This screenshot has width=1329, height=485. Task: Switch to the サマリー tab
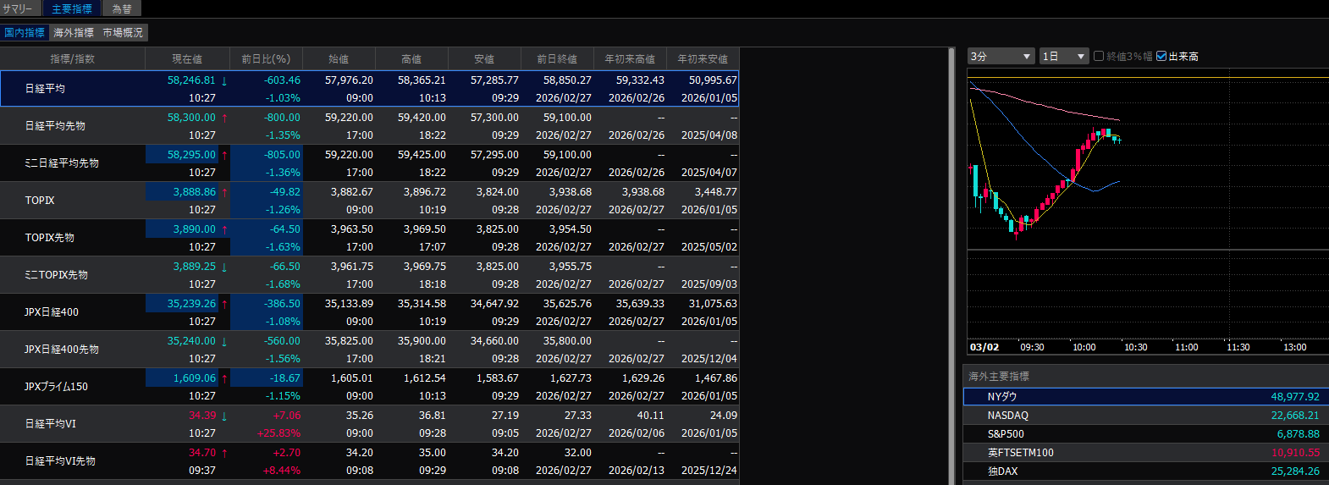[19, 8]
